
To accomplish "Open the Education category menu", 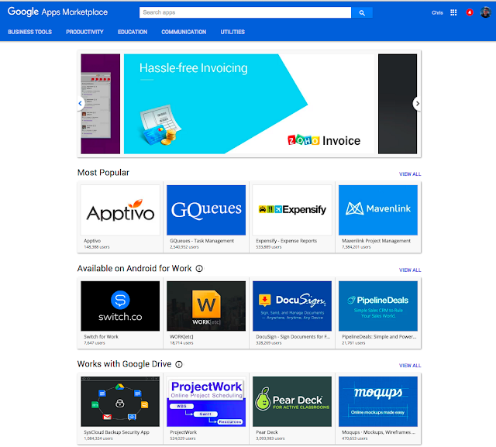I will point(133,32).
